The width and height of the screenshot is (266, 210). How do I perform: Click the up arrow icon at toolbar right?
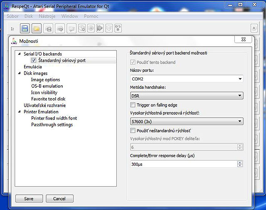(254, 28)
